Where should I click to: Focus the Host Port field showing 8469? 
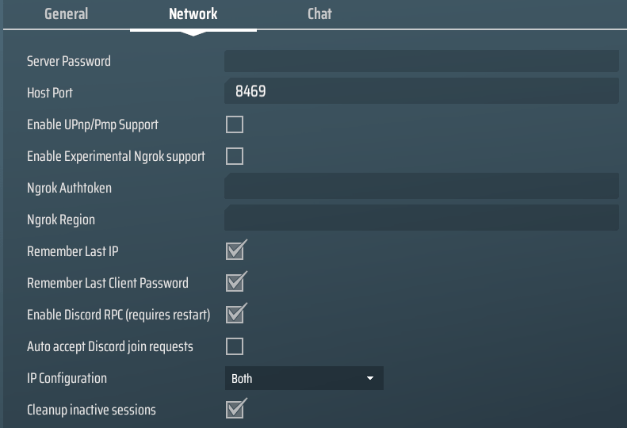tap(421, 92)
